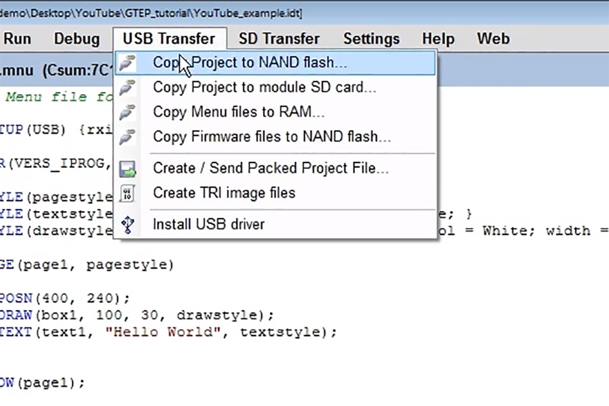Click the USB icon beside Copy Project to NAND flash
Image resolution: width=609 pixels, height=406 pixels.
click(127, 63)
